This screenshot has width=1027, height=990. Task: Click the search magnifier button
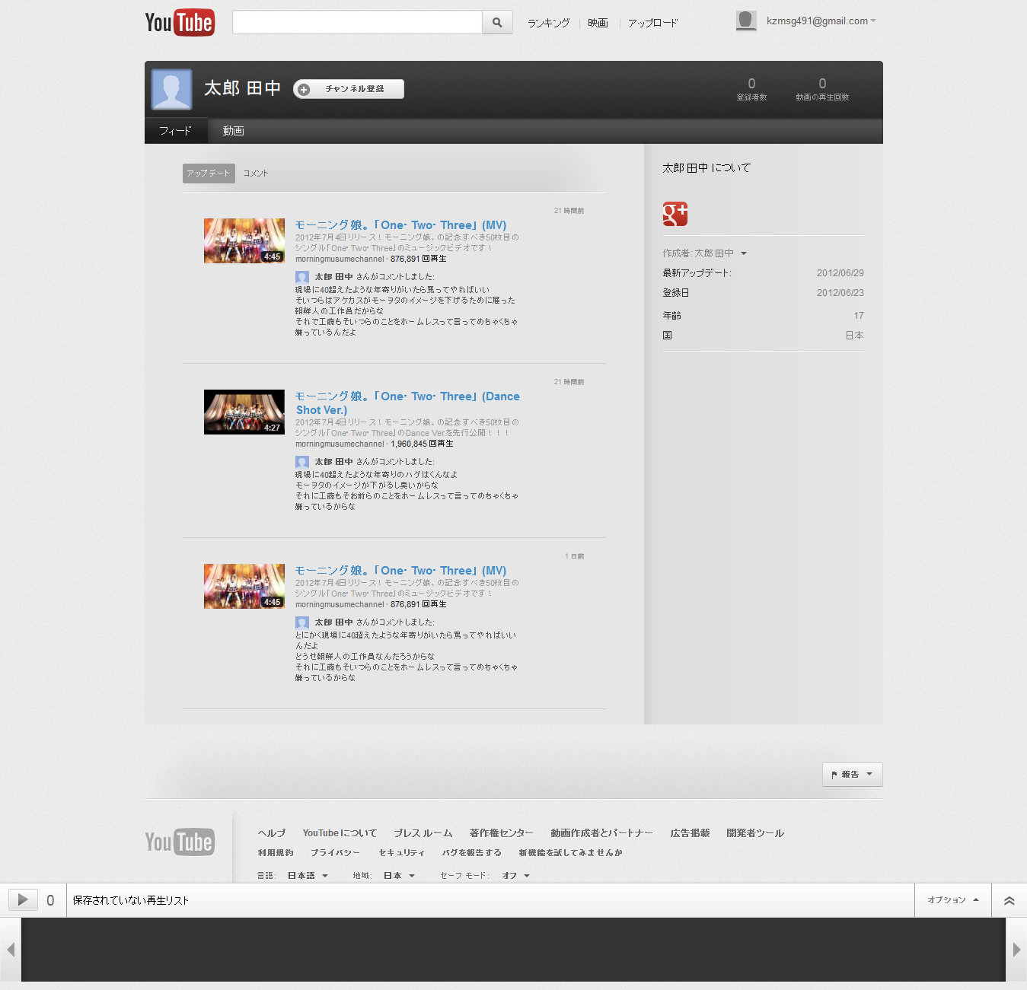497,22
